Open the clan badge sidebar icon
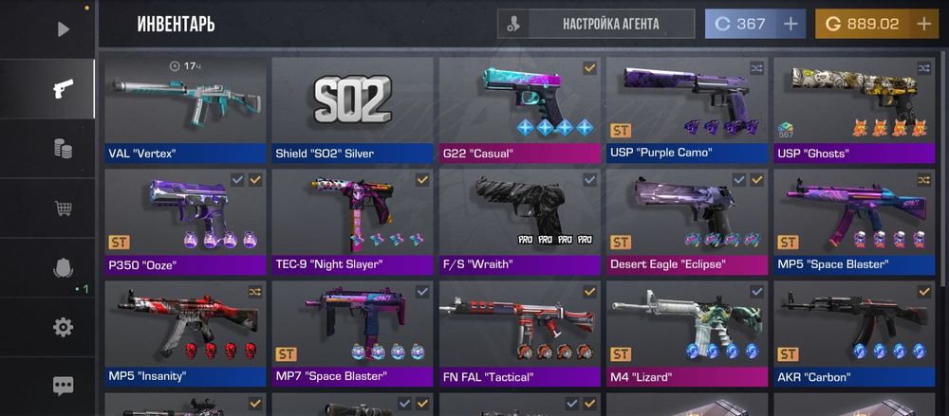This screenshot has height=416, width=949. (x=63, y=268)
